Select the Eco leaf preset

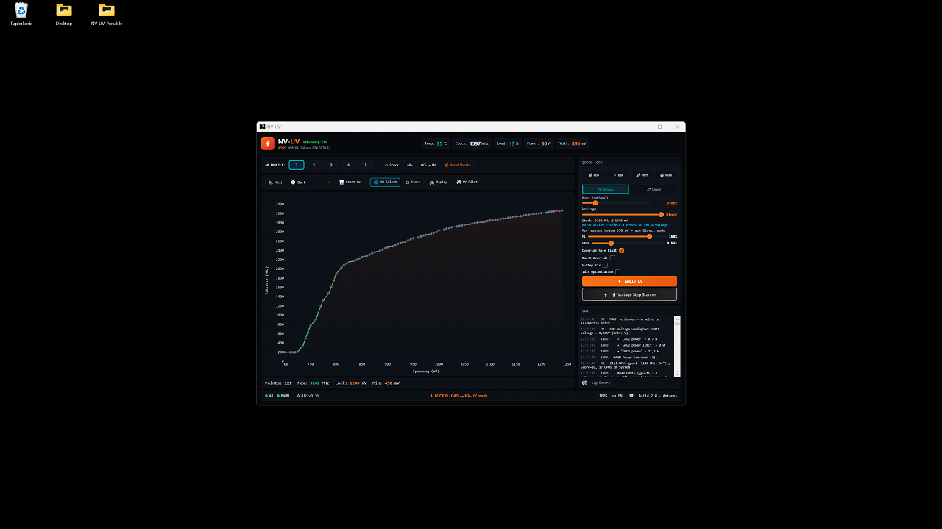pyautogui.click(x=593, y=175)
